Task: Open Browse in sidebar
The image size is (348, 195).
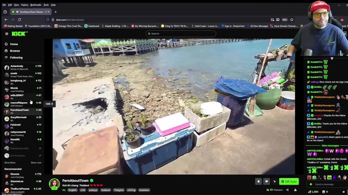Action: click(15, 51)
